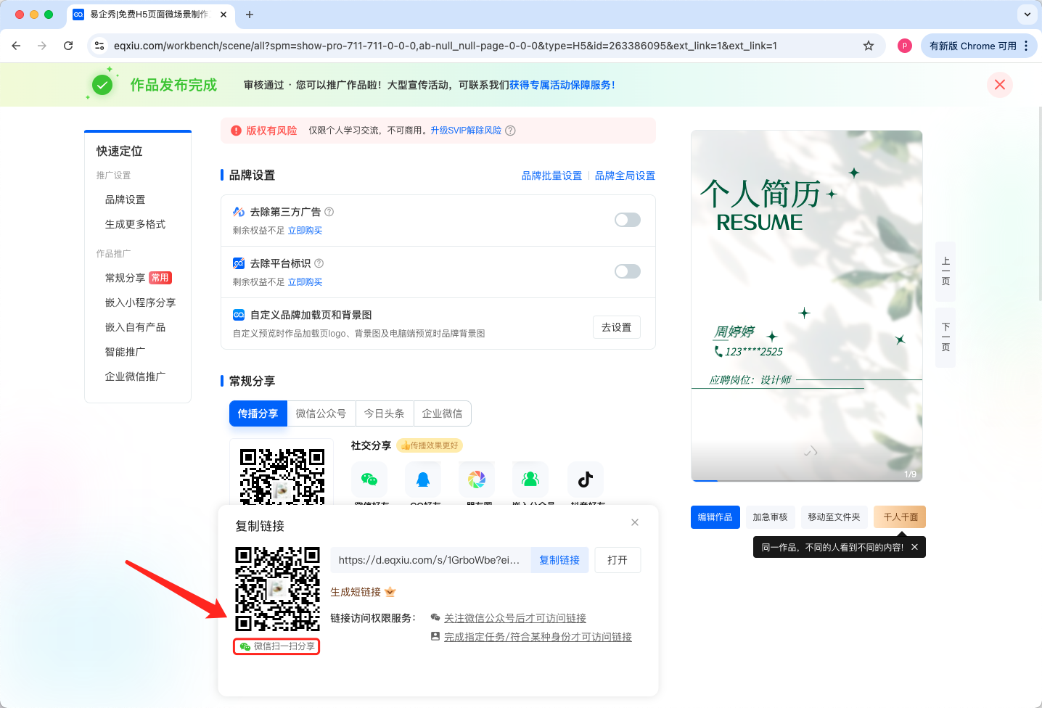Enable the 去除第三方广告 switch
The height and width of the screenshot is (708, 1042).
click(x=628, y=220)
